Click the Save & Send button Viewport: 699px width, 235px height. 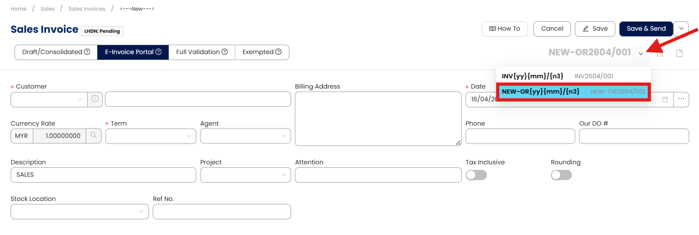646,29
